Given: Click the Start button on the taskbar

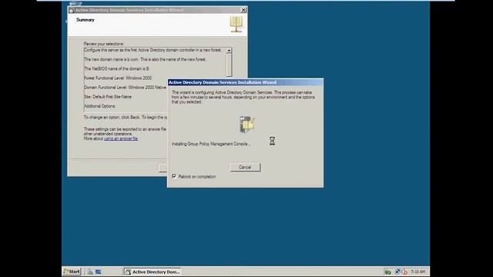Looking at the screenshot, I should coord(72,272).
